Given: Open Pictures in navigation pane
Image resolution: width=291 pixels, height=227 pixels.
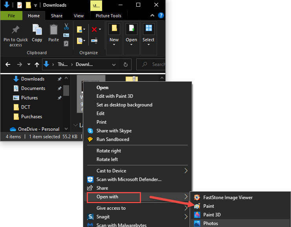Looking at the screenshot, I should (29, 98).
